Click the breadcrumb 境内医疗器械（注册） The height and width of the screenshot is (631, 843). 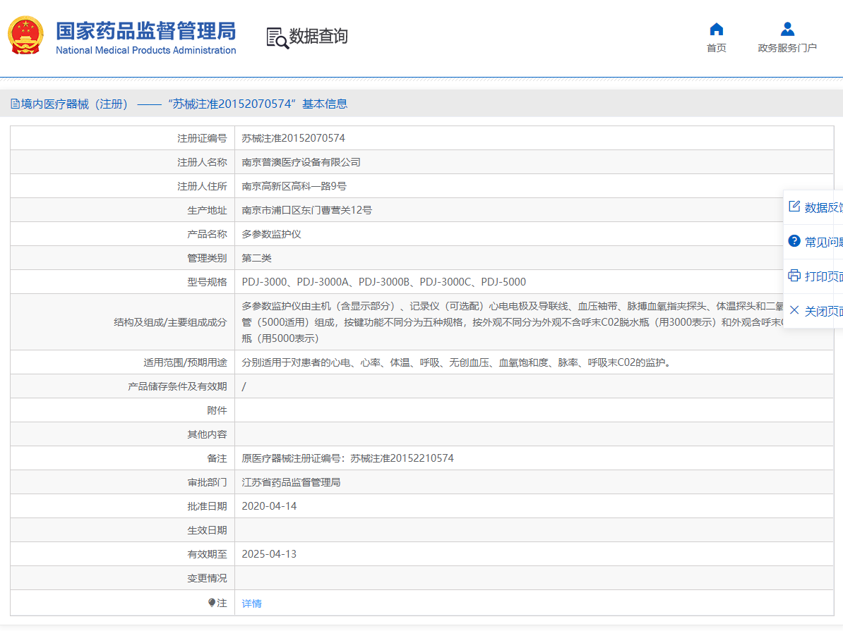[x=74, y=104]
